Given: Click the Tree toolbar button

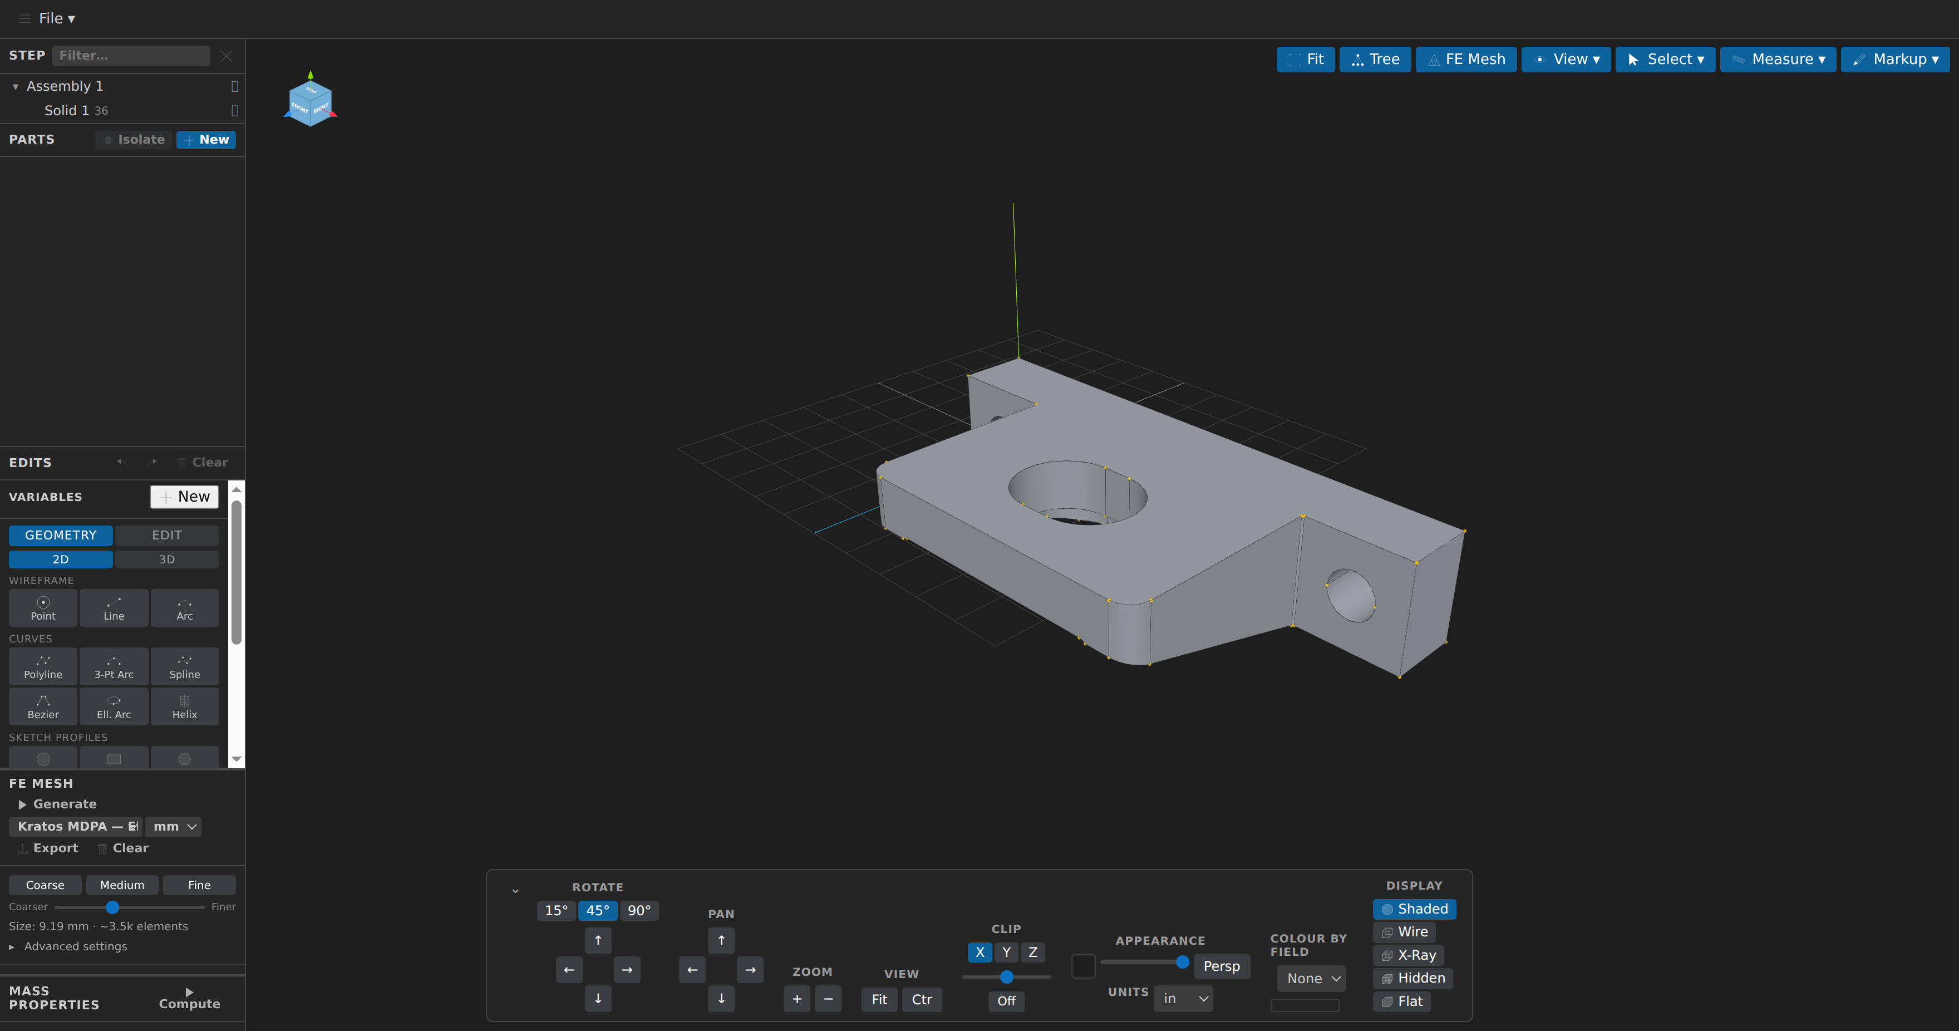Looking at the screenshot, I should click(x=1375, y=60).
